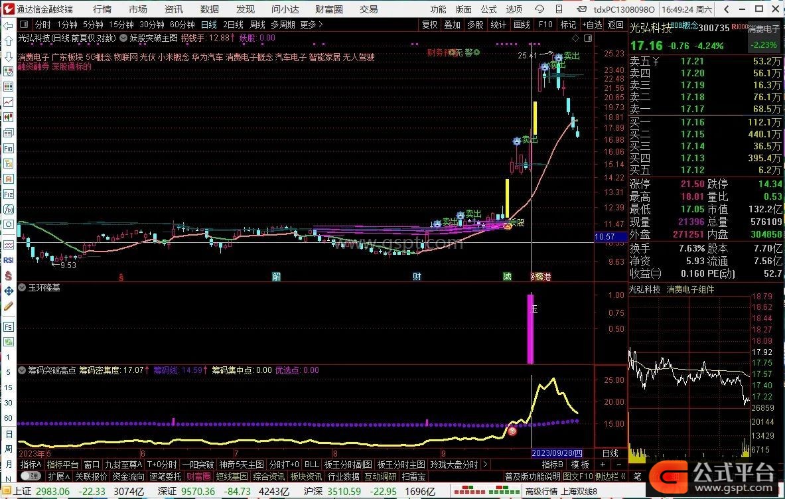
Task: Expand the 扩展 panel at bottom
Action: coord(58,476)
